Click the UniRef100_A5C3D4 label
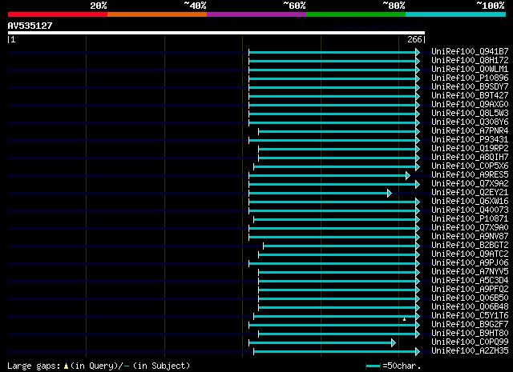513x372 pixels. pos(471,281)
